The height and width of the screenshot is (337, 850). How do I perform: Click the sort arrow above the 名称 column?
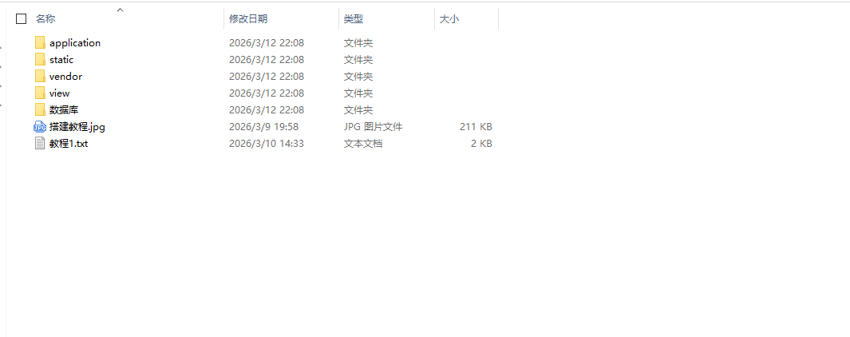pyautogui.click(x=121, y=10)
